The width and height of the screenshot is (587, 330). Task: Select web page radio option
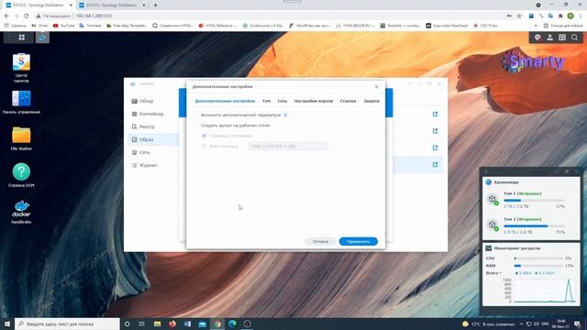204,147
